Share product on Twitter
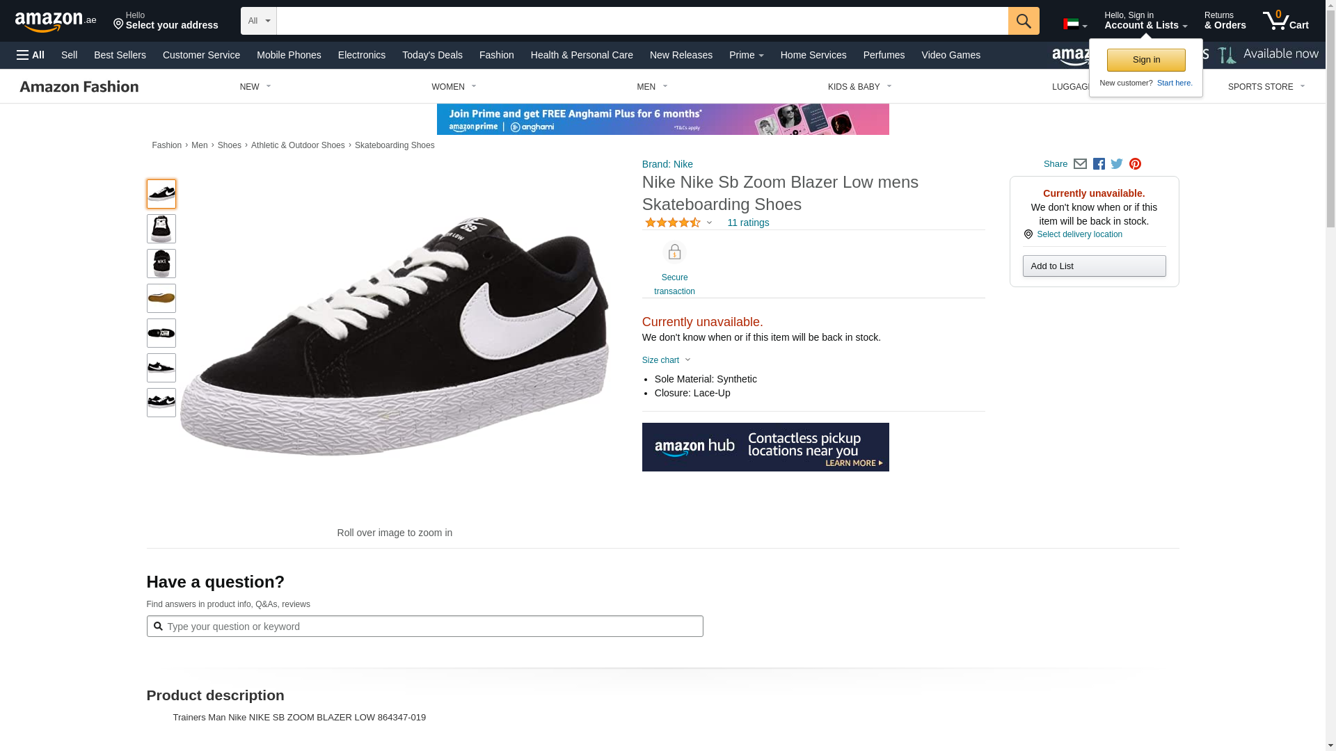 tap(1117, 164)
